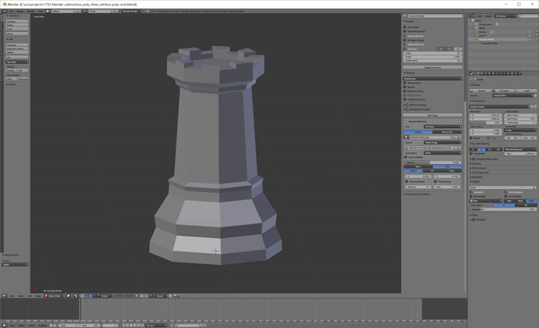Open the Multitexture shading dropdown
The width and height of the screenshot is (539, 328).
[x=433, y=78]
